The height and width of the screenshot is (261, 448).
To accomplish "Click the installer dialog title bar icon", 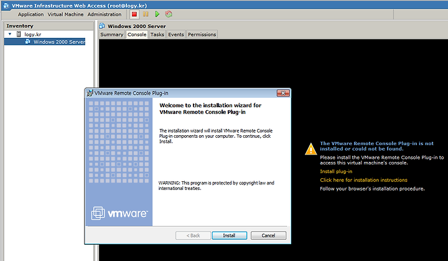I will (90, 93).
